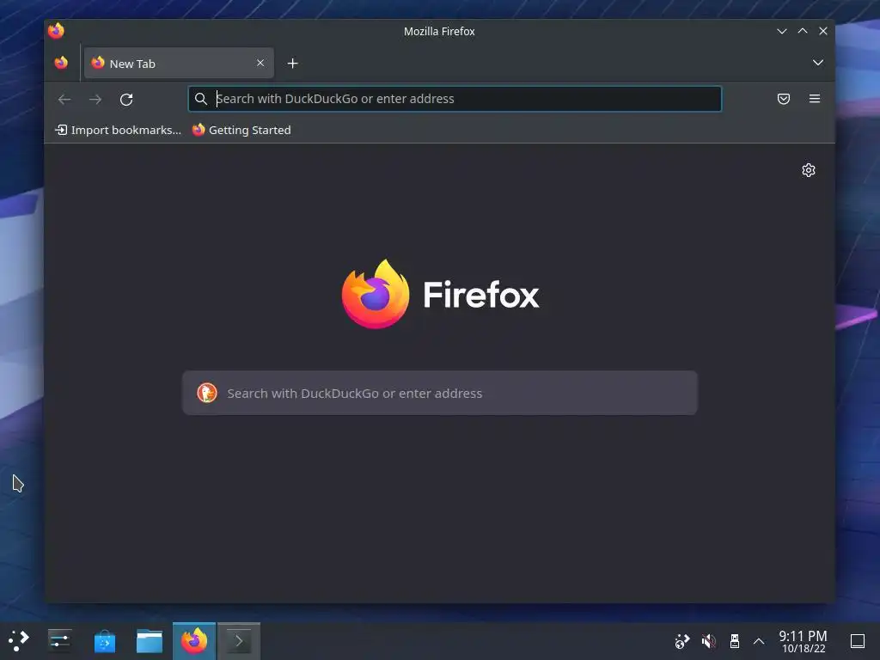Click the Firefox taskbar entry
Image resolution: width=880 pixels, height=660 pixels.
click(x=194, y=641)
